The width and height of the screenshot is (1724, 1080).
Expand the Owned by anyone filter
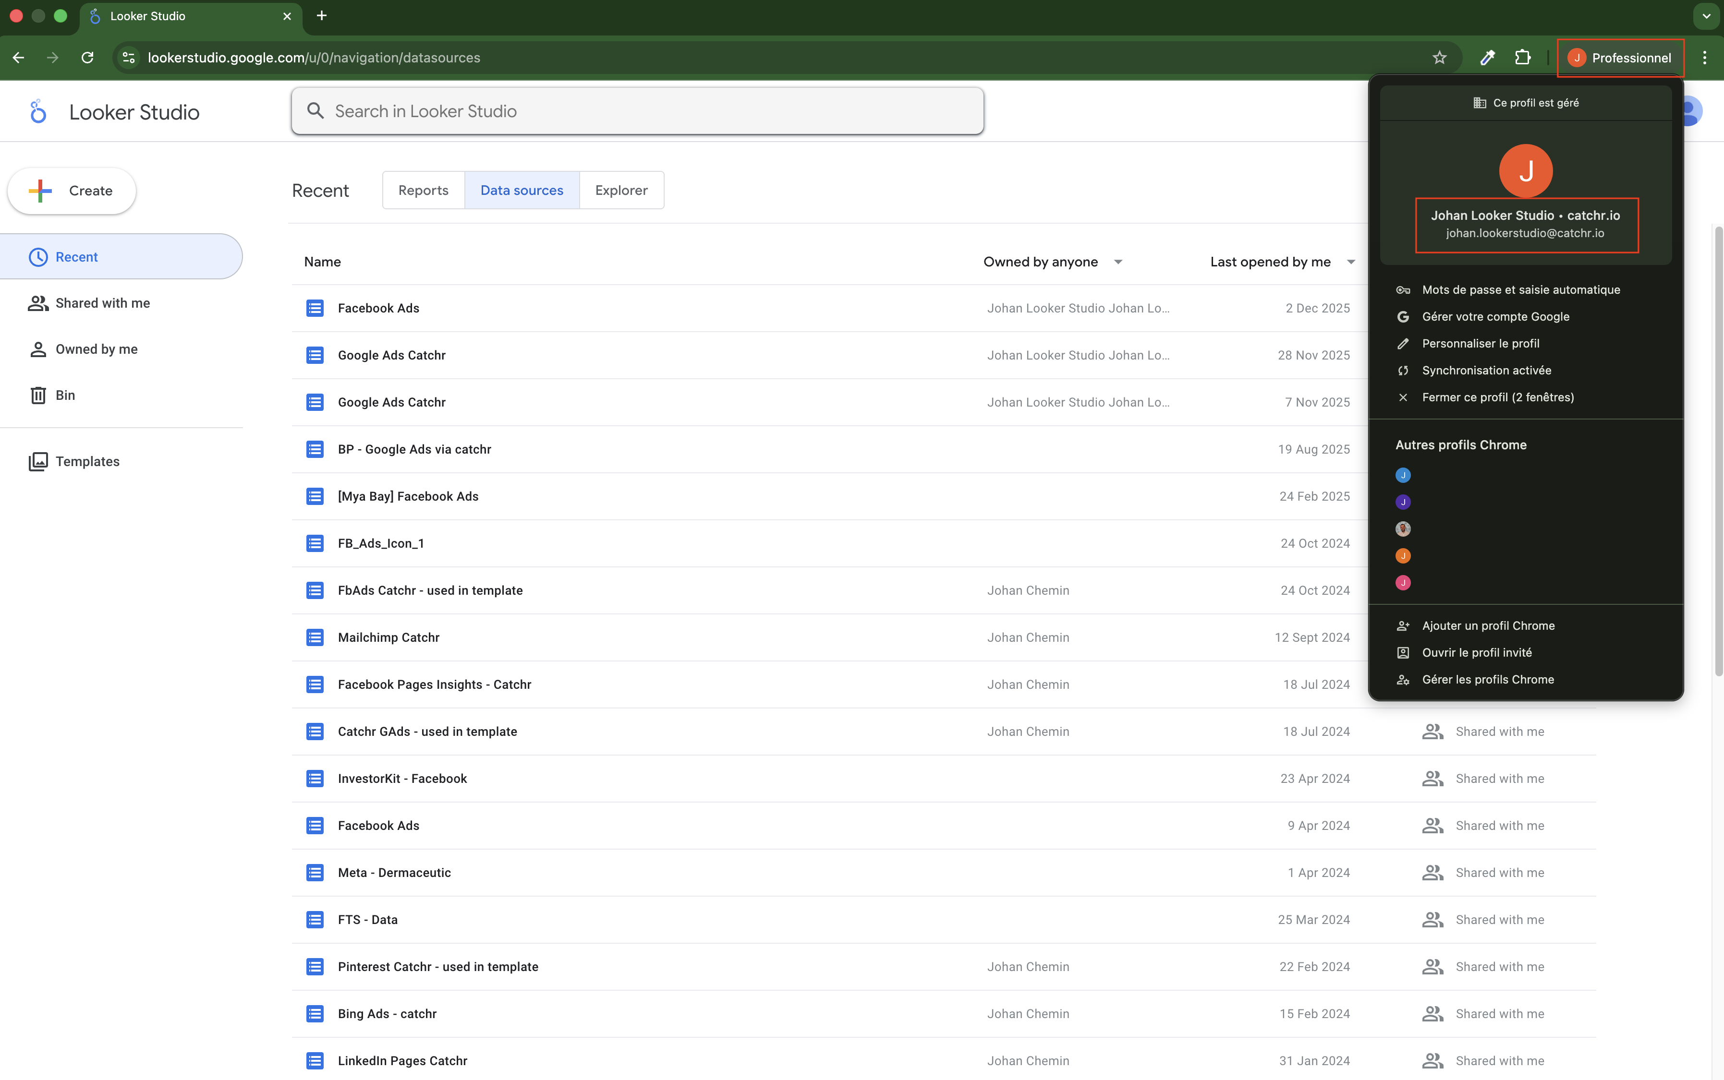(x=1118, y=262)
